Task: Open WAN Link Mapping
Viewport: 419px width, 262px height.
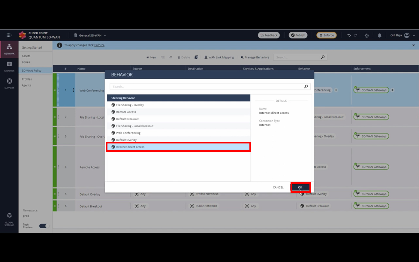Action: click(219, 57)
